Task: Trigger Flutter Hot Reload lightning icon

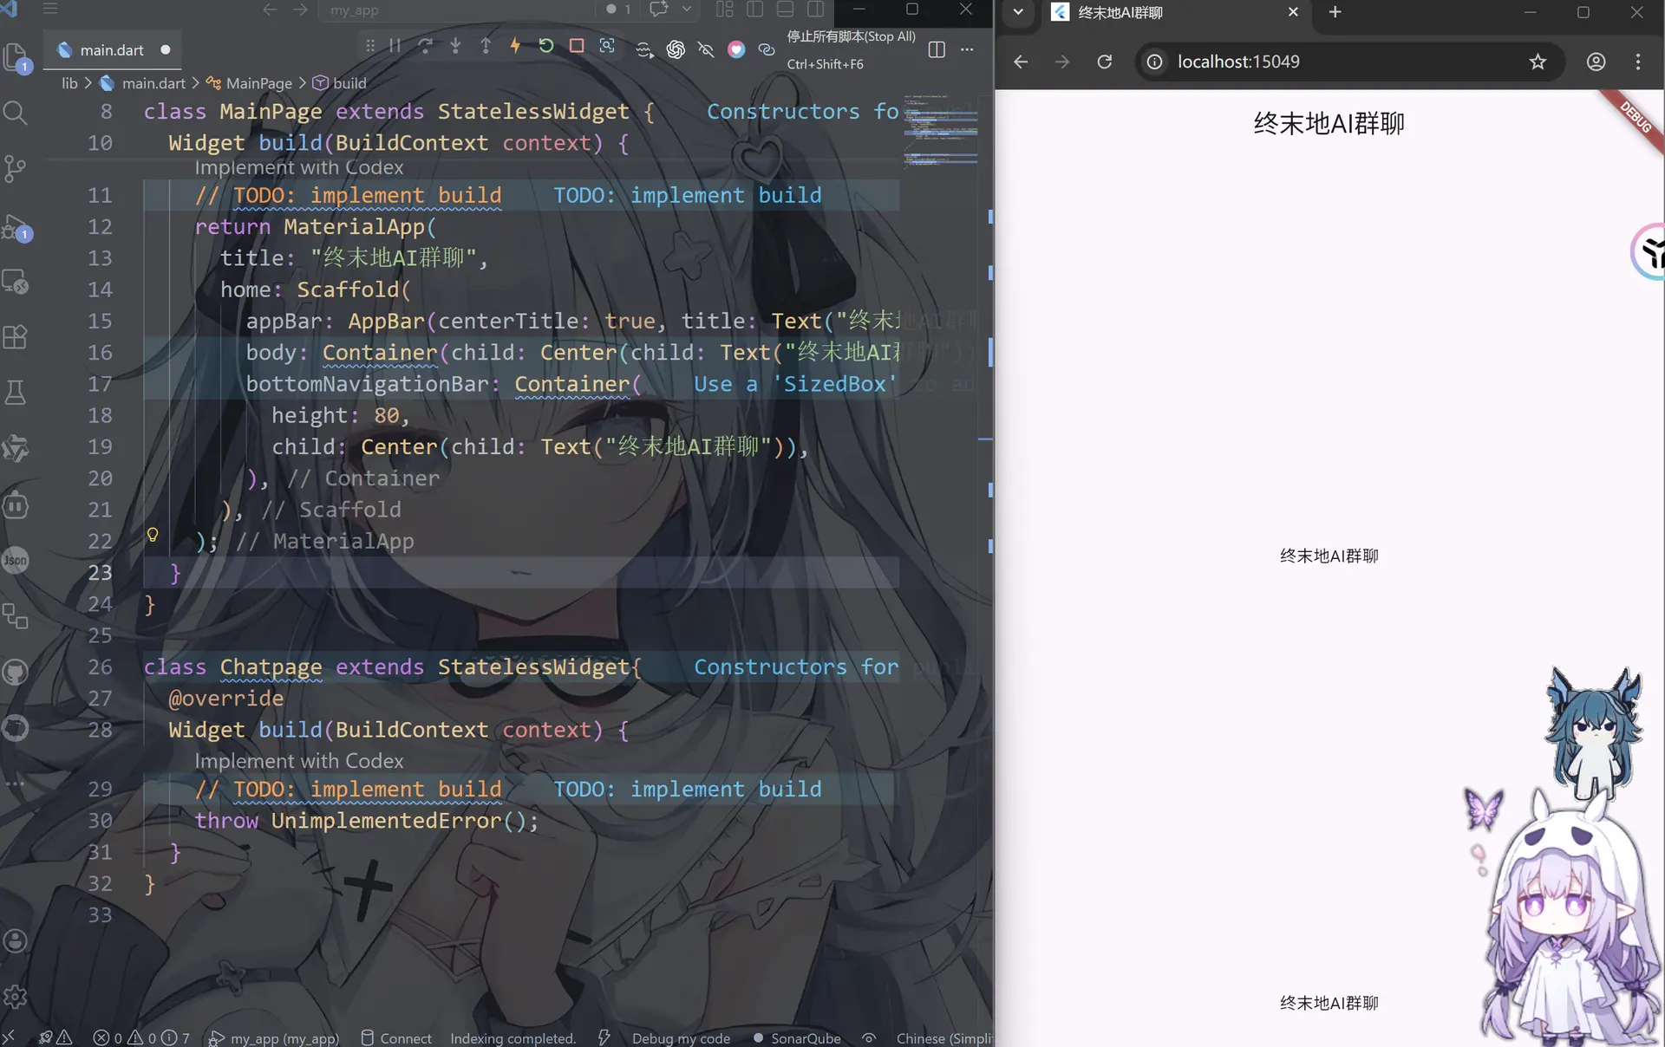Action: pyautogui.click(x=515, y=46)
